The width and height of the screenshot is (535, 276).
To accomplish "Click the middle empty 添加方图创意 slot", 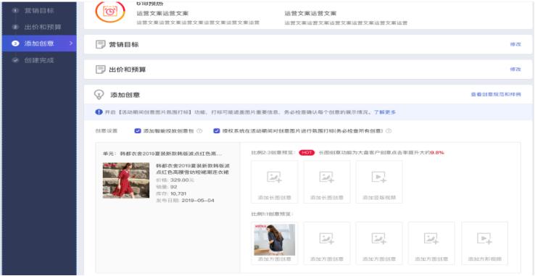I will 379,243.
